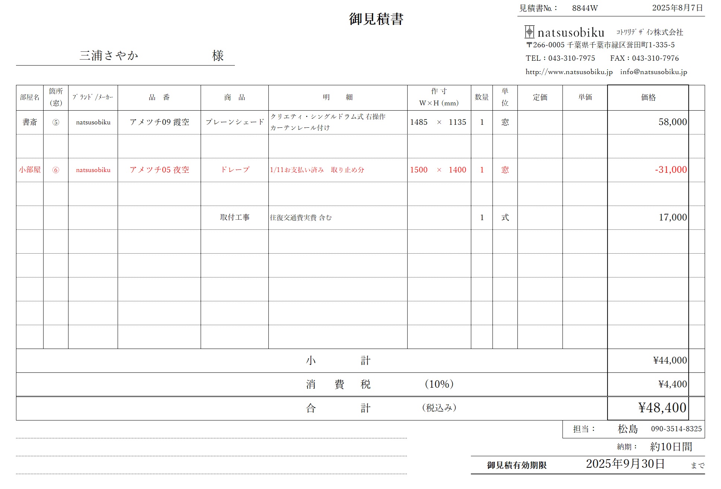
Task: Click the クリエティ・シングルドラム式 右操作 detail text
Action: point(328,117)
